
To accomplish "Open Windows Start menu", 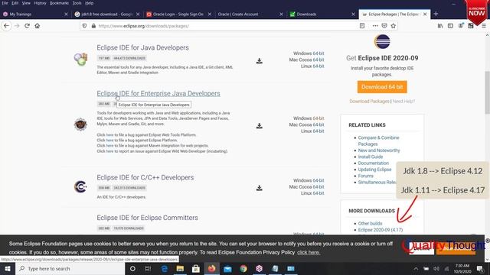I will [x=7, y=268].
